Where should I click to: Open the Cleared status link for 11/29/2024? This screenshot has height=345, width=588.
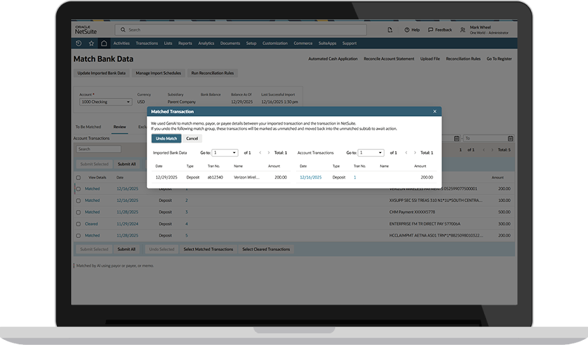tap(91, 224)
